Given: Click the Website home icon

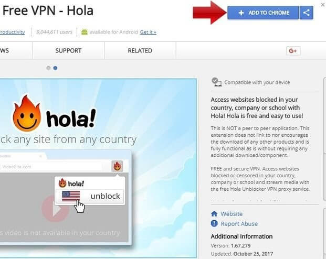Looking at the screenshot, I should [214, 214].
